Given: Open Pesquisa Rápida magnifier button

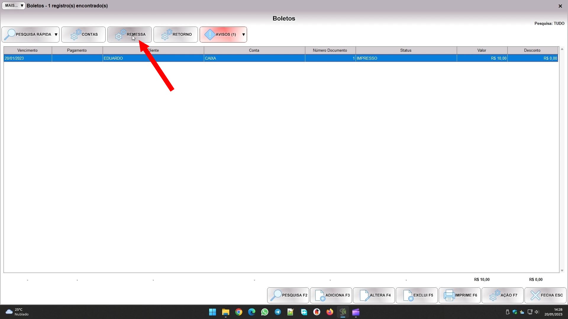Looking at the screenshot, I should pos(28,35).
